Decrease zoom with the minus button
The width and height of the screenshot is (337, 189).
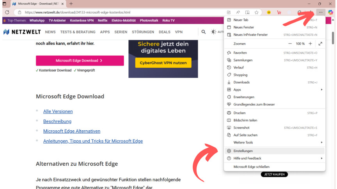pyautogui.click(x=290, y=44)
